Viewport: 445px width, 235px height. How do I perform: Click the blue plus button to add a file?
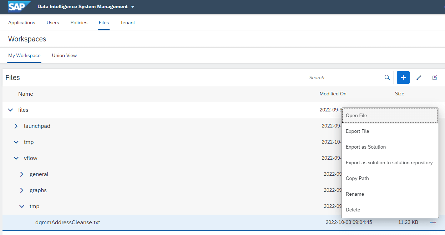click(403, 77)
